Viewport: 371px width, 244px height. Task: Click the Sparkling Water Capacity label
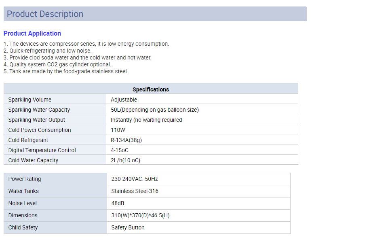(39, 110)
